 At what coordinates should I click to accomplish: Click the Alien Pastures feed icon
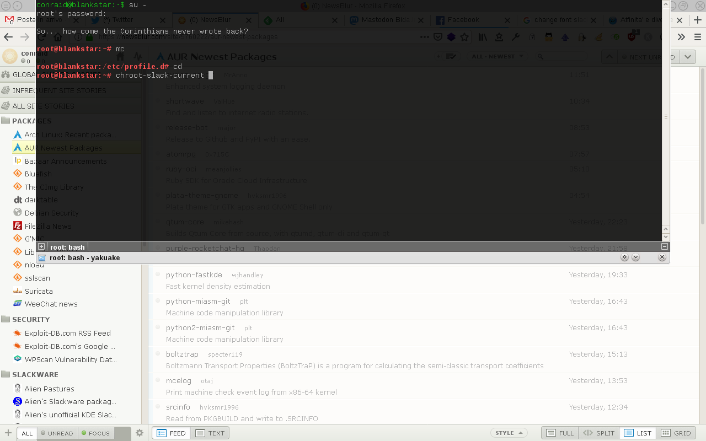tap(18, 389)
